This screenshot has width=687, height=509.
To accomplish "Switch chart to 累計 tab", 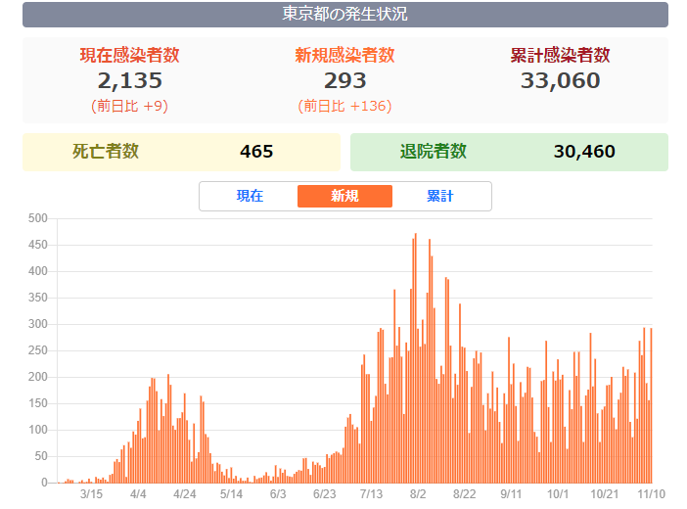I will pos(439,196).
